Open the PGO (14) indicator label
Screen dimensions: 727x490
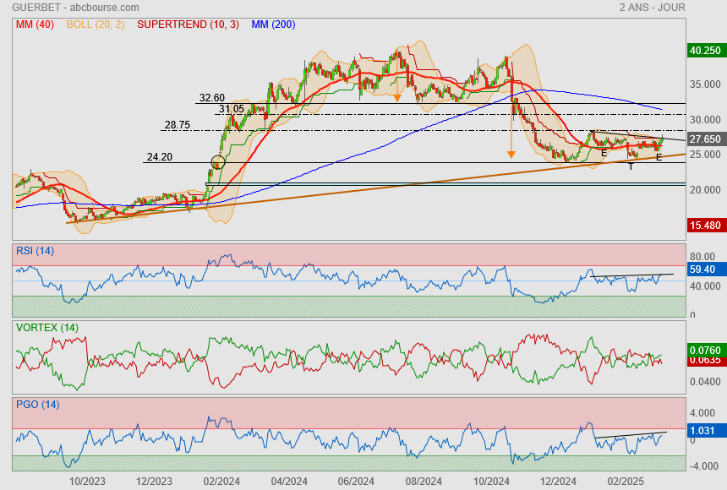pos(37,404)
